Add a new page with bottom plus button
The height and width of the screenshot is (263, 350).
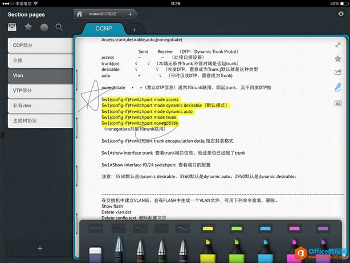coord(40,248)
